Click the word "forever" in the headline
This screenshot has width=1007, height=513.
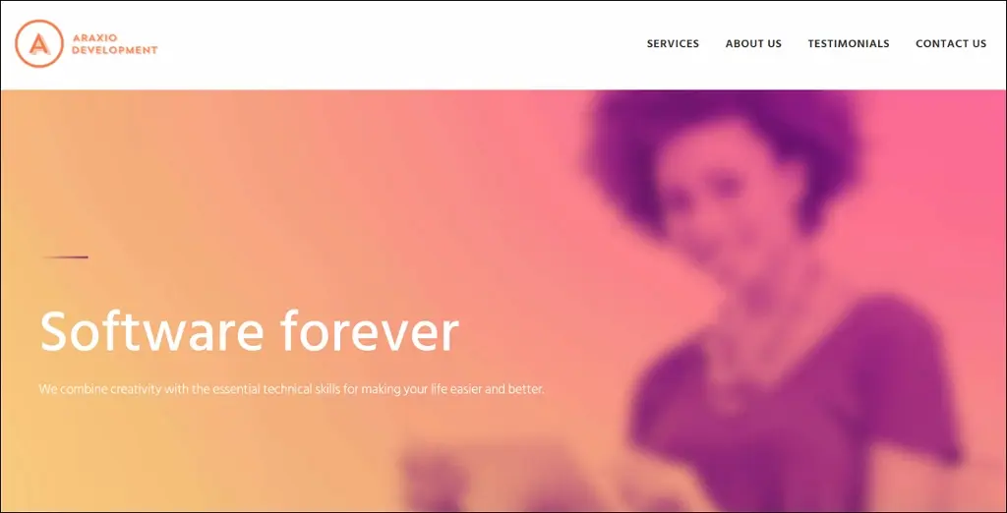(370, 331)
